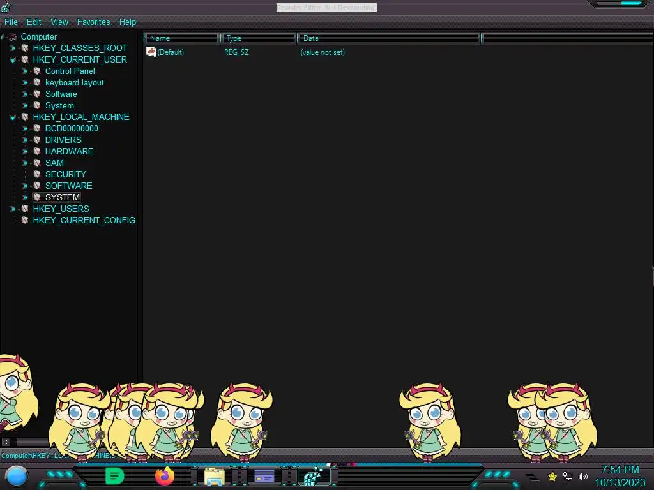
Task: Click the HKEY_LOCAL_MACHINE key icon
Action: click(25, 117)
